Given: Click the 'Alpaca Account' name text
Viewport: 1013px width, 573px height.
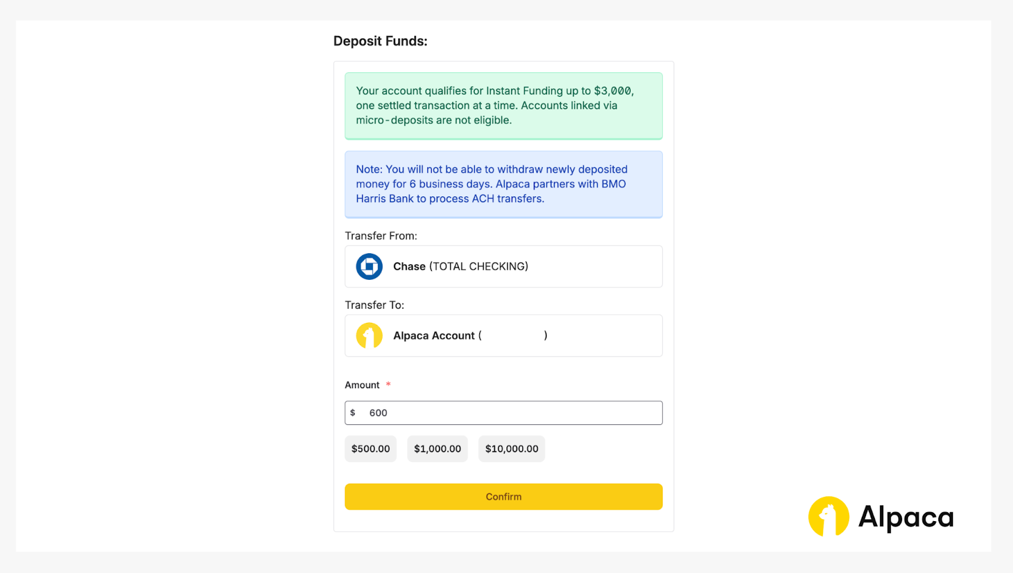Looking at the screenshot, I should (x=434, y=336).
